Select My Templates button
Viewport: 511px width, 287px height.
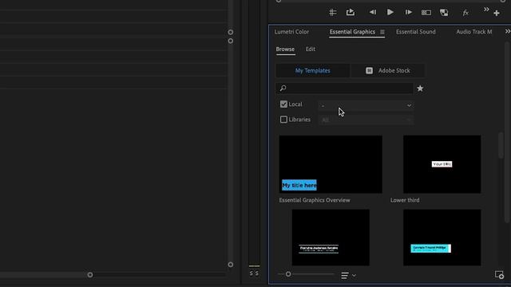tap(313, 71)
